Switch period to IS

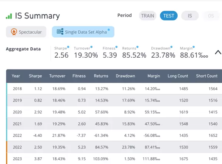[190, 16]
